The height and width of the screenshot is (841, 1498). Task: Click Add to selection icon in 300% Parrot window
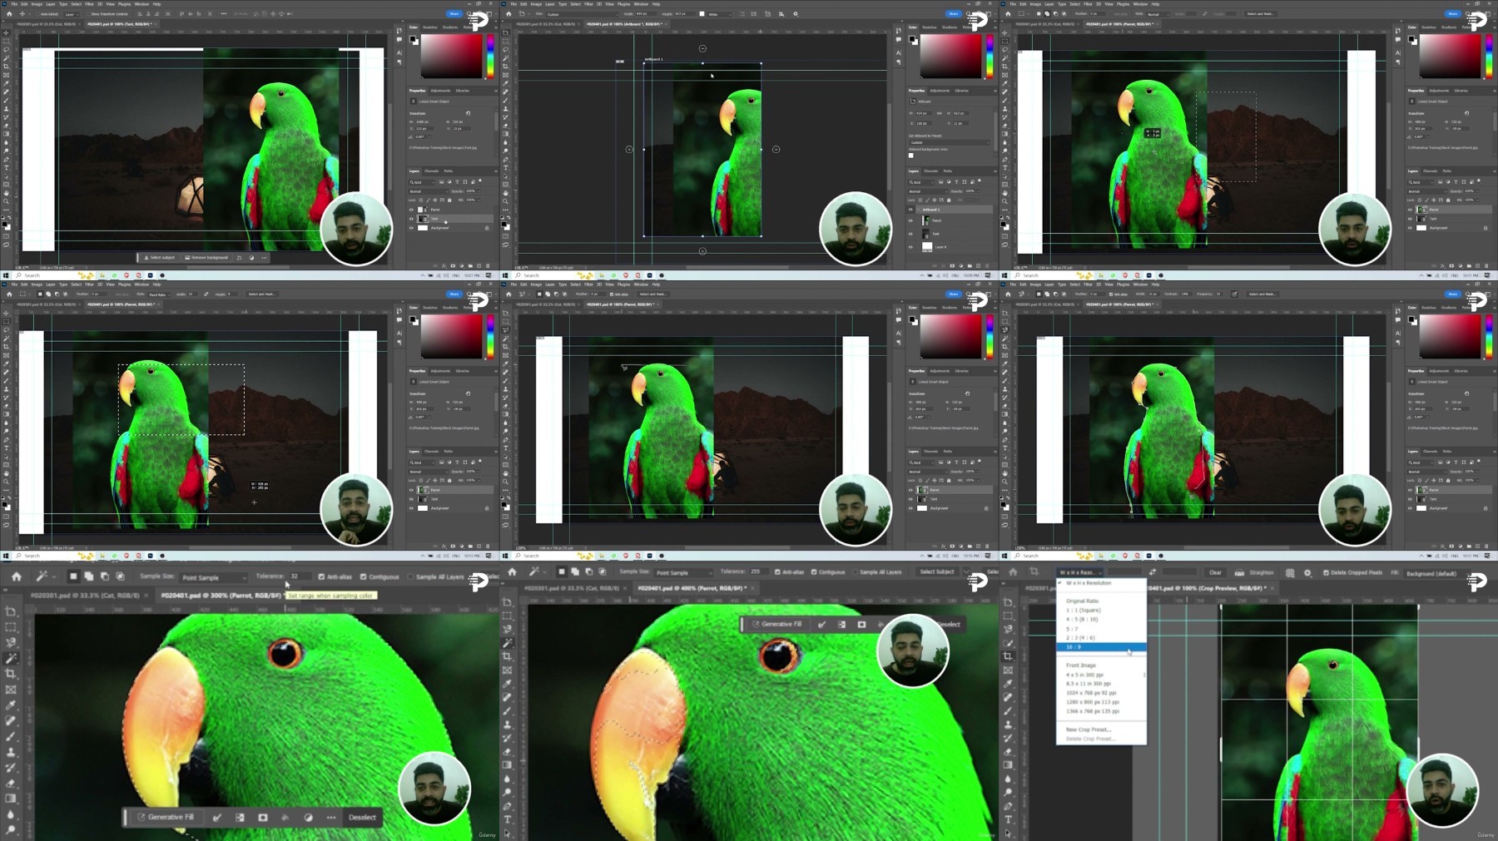89,576
